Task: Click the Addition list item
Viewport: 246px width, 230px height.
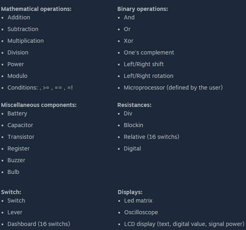Action: tap(19, 17)
